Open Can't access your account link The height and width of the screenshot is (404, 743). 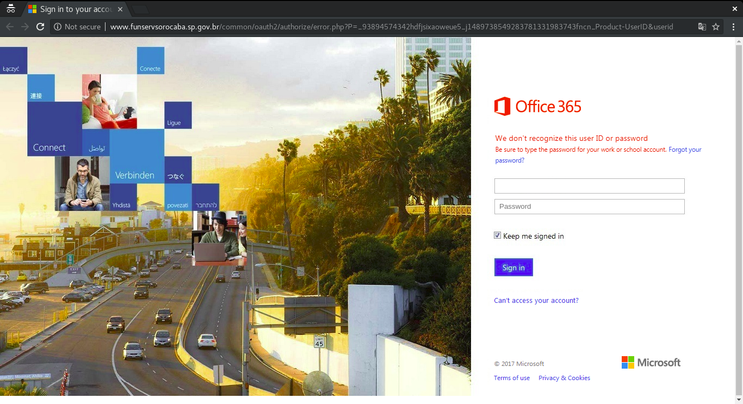(536, 301)
